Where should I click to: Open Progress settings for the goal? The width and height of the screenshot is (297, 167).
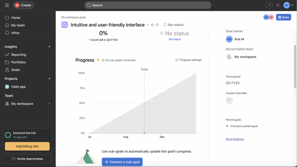(x=188, y=60)
